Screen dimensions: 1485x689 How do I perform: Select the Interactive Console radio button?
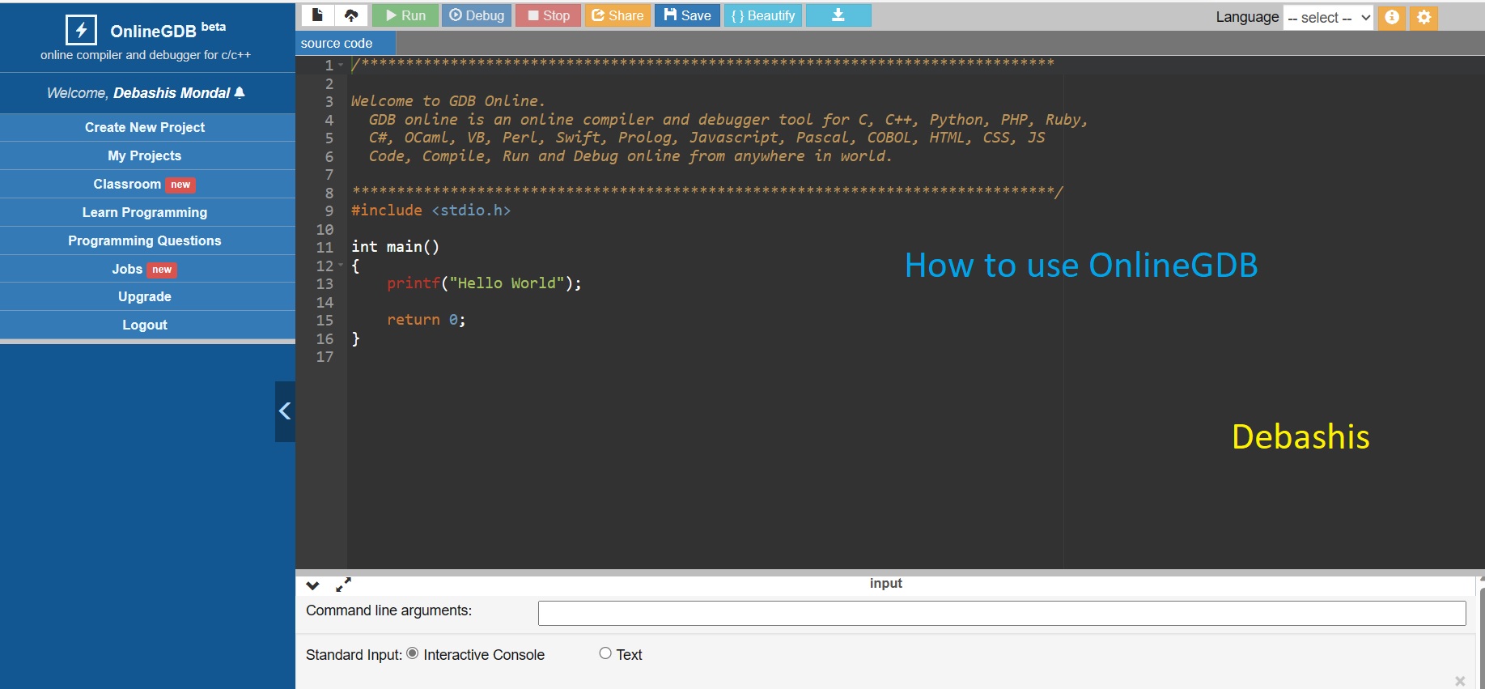pos(413,653)
